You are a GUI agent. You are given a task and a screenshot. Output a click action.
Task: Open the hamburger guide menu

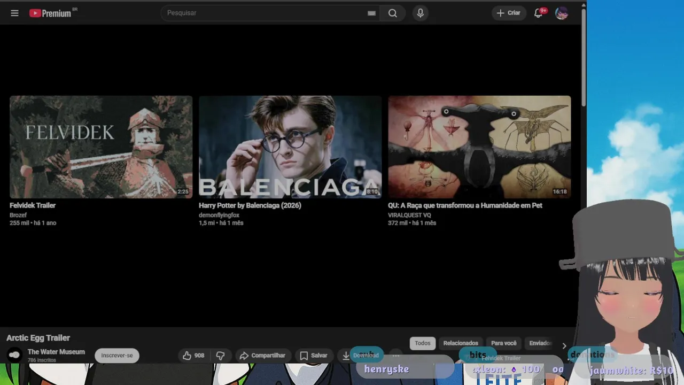click(14, 13)
